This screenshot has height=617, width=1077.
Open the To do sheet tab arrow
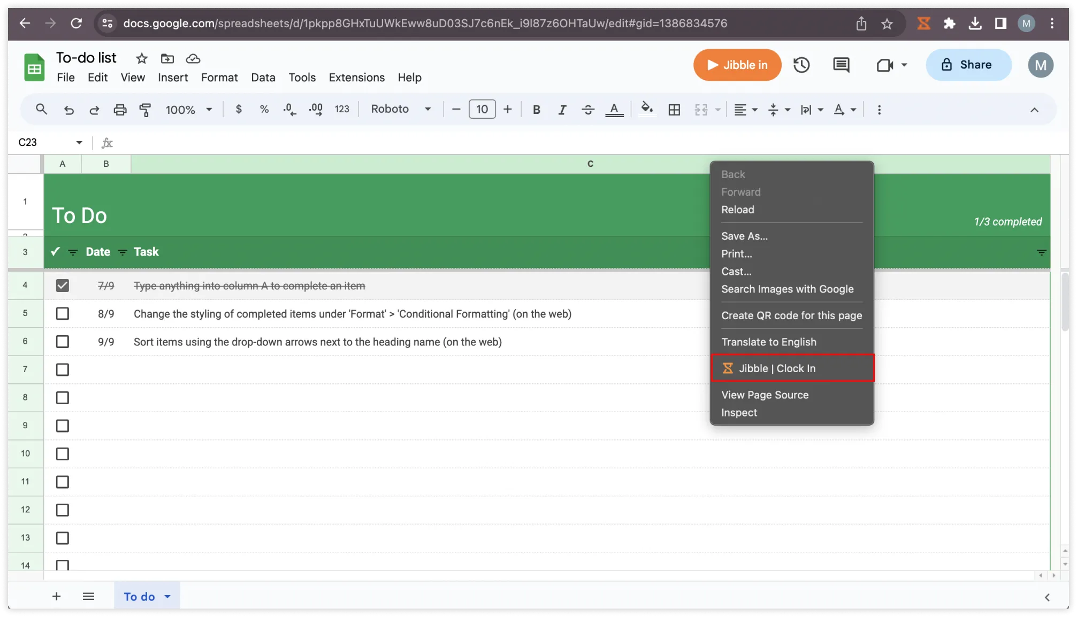tap(167, 596)
